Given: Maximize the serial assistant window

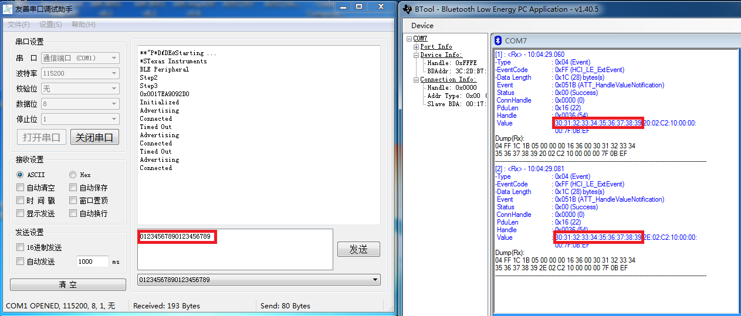Looking at the screenshot, I should [358, 6].
